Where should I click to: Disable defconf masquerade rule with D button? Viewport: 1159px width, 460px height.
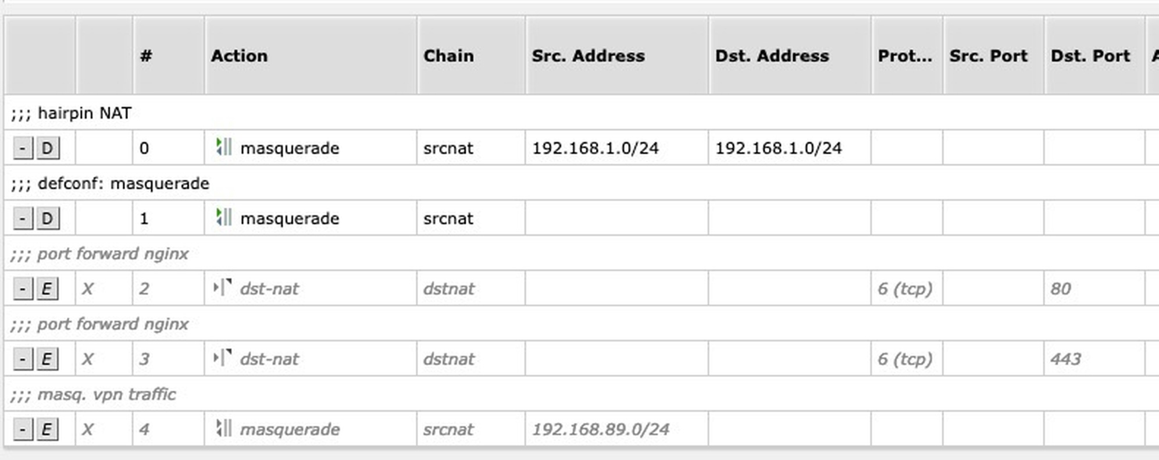coord(47,219)
